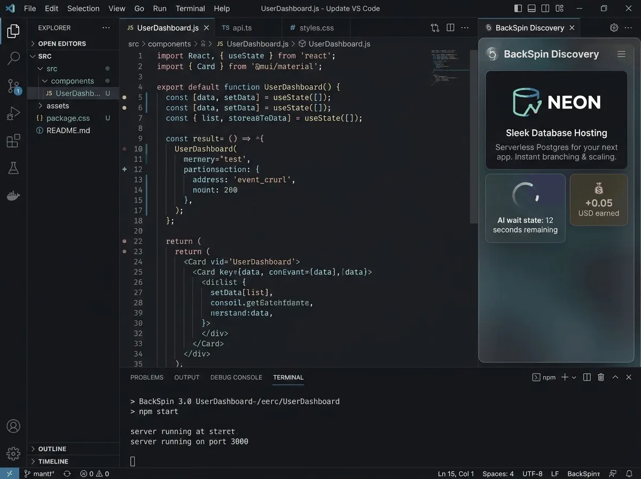Click the USD earned card
641x479 pixels.
click(599, 199)
